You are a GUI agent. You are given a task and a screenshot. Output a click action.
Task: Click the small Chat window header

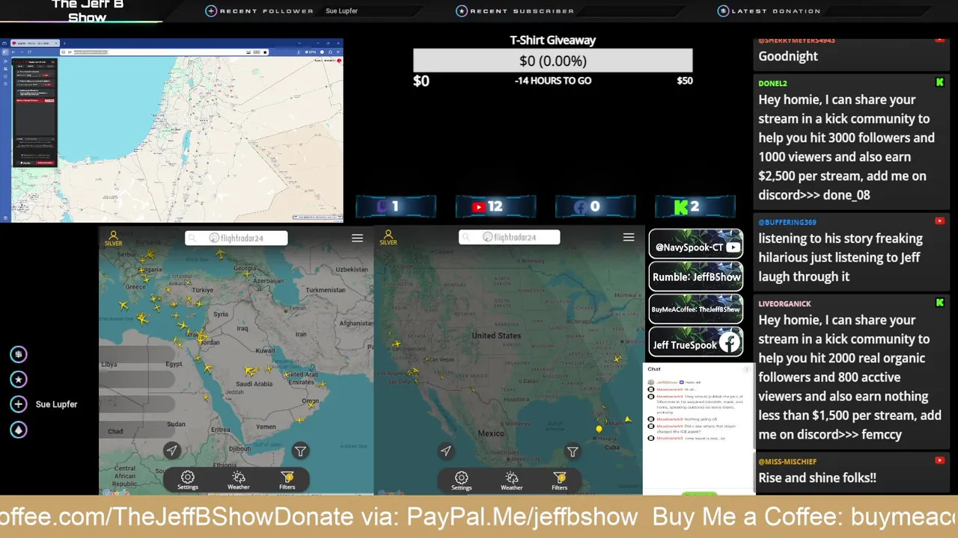[699, 369]
